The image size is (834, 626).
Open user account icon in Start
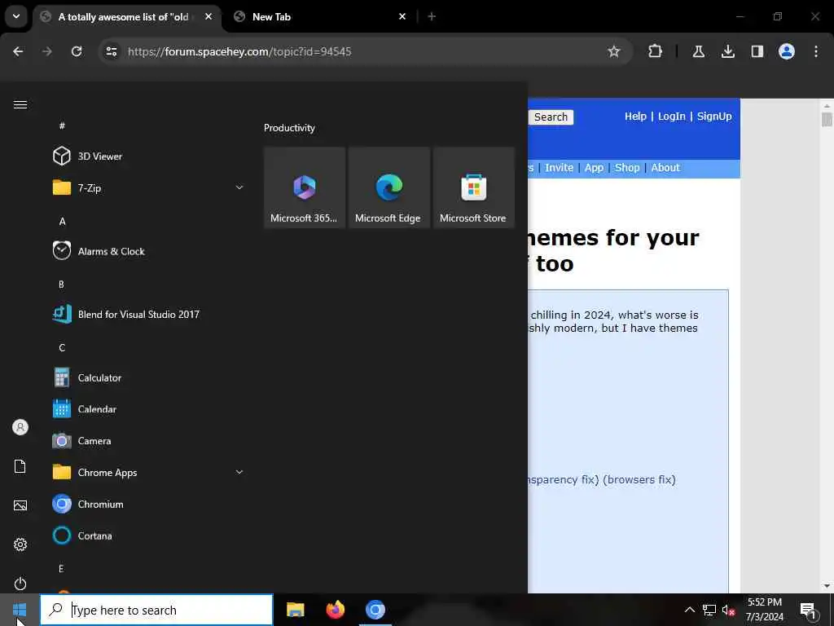[x=20, y=427]
